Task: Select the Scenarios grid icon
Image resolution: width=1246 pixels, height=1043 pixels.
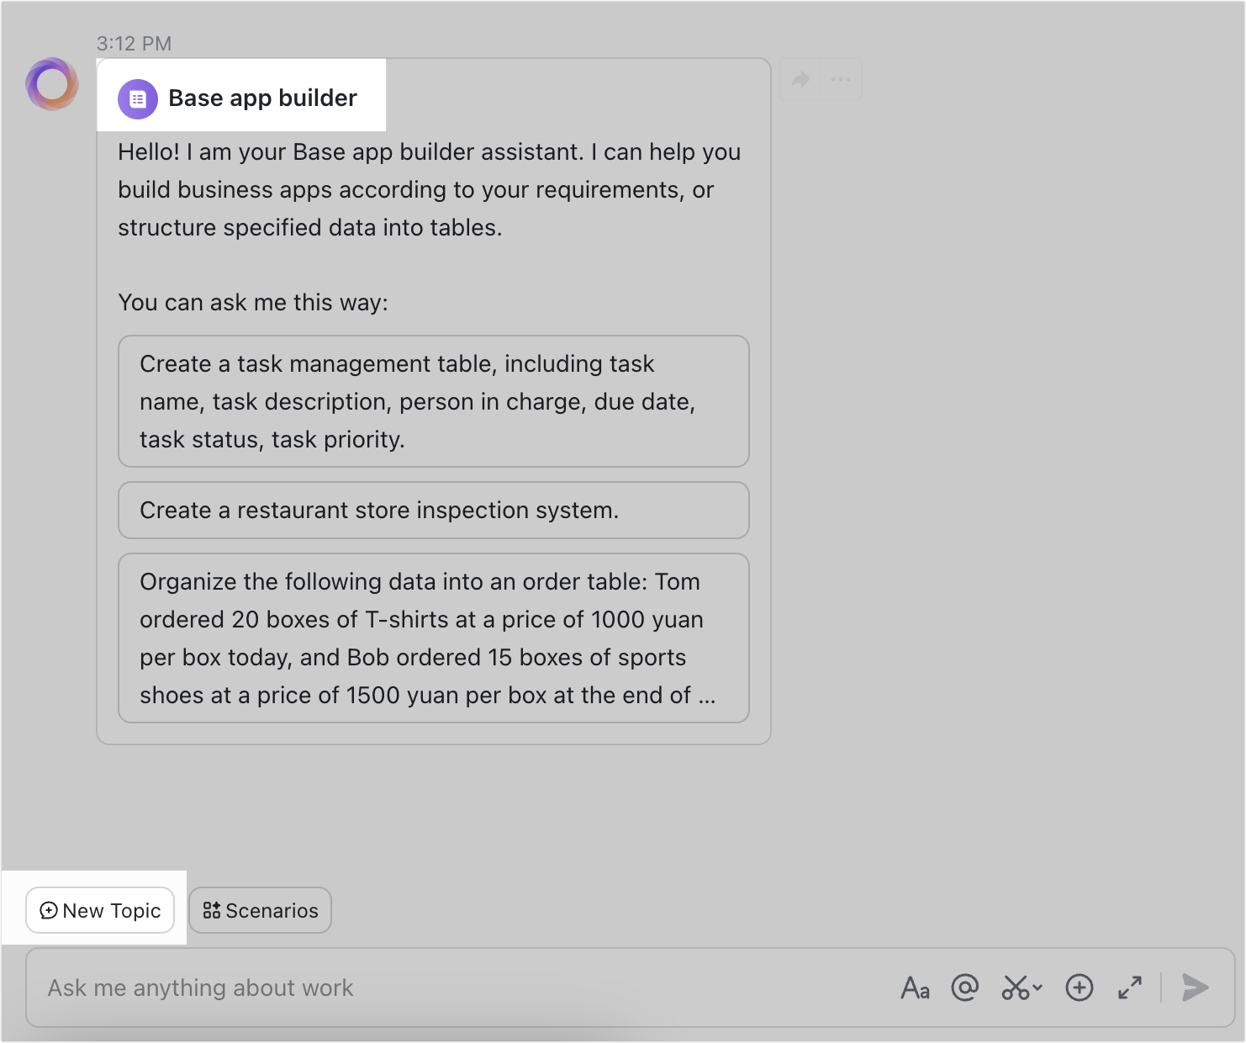Action: point(213,910)
